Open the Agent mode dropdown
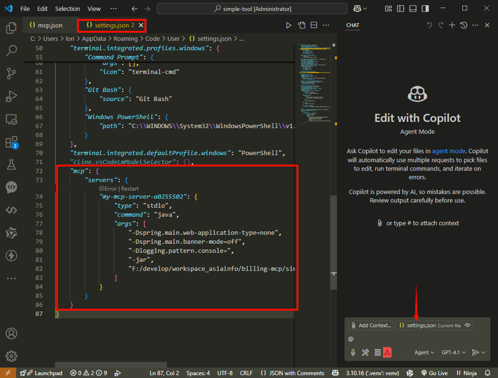This screenshot has width=498, height=378. coord(425,352)
